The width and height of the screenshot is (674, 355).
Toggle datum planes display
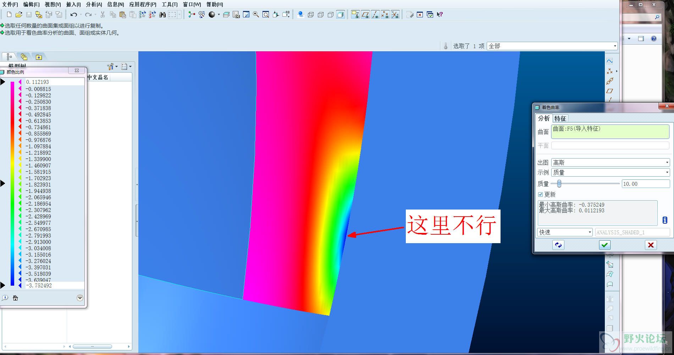click(365, 15)
